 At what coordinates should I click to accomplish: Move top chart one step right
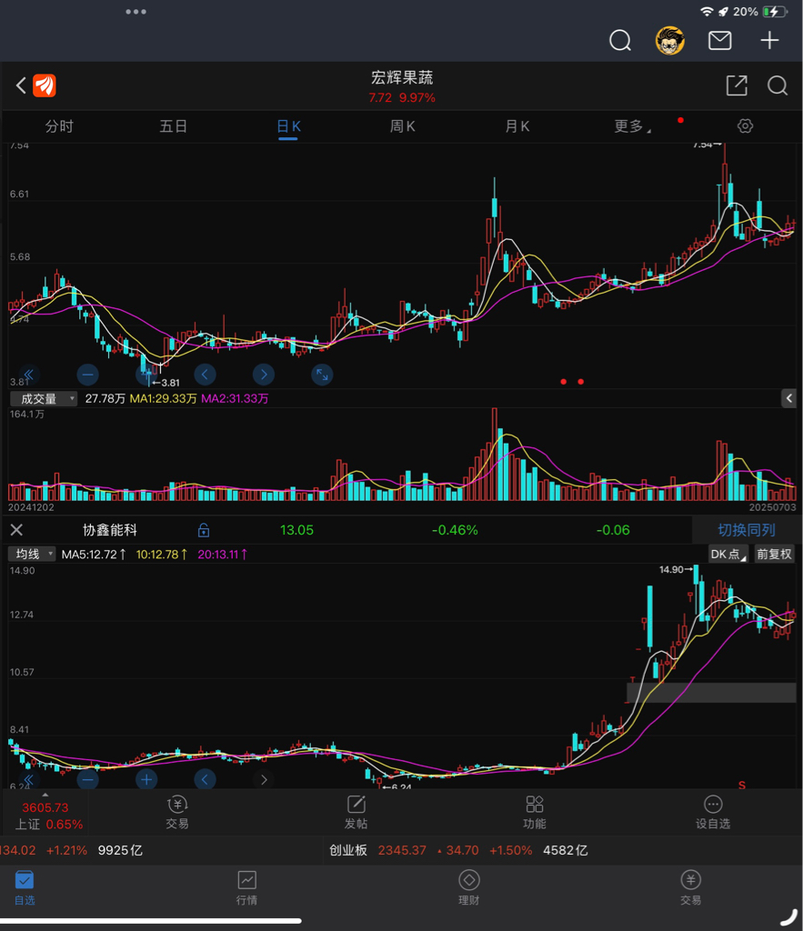click(x=264, y=375)
